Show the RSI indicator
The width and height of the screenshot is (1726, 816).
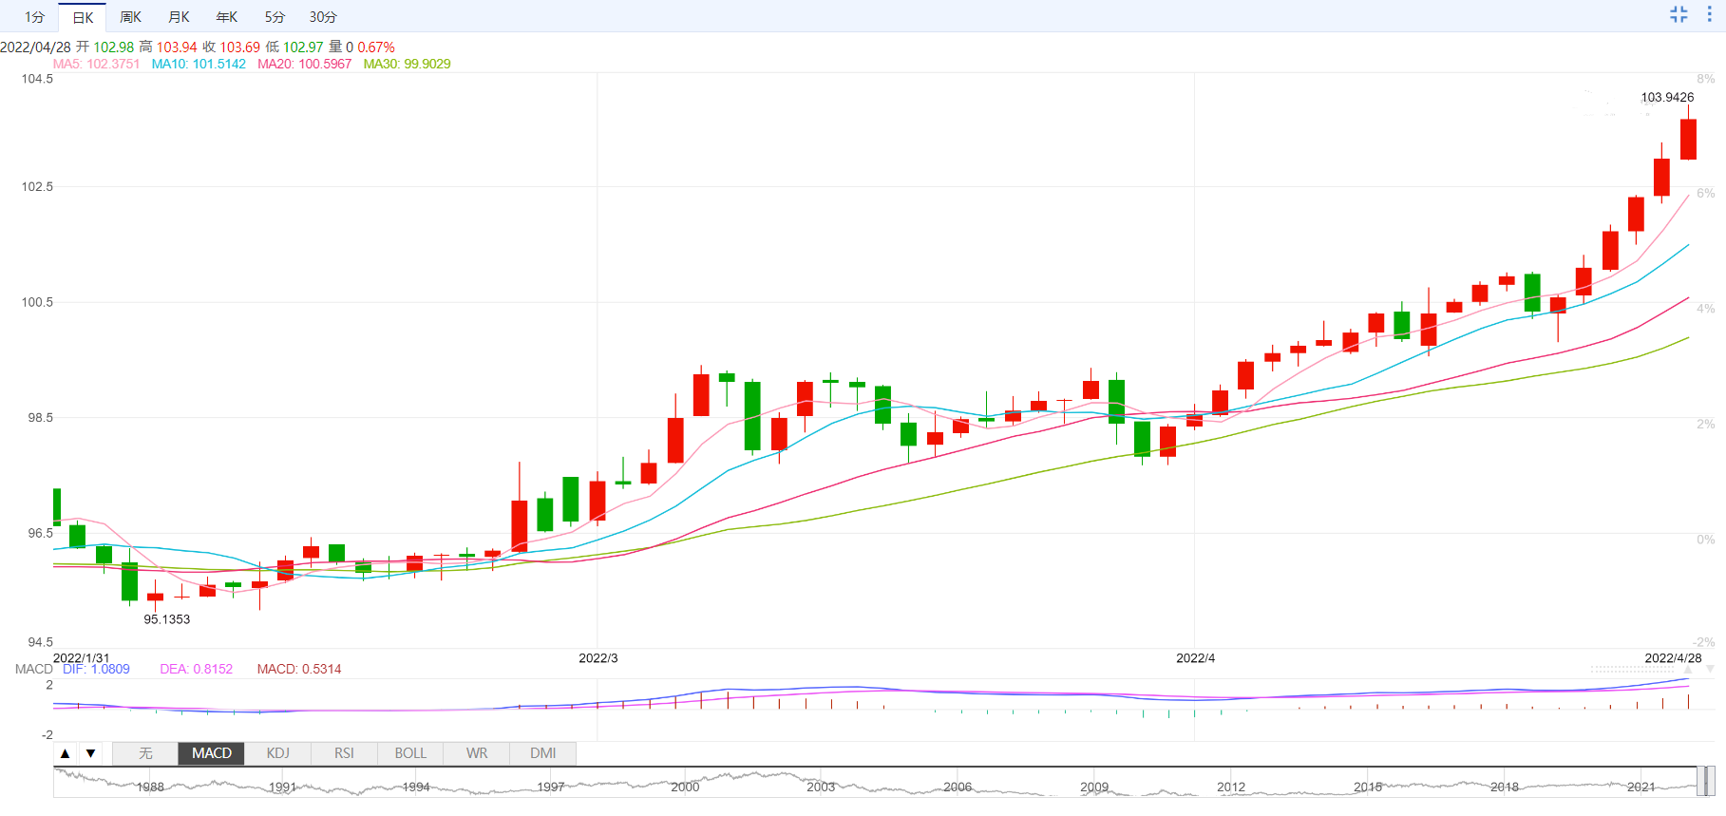(344, 753)
